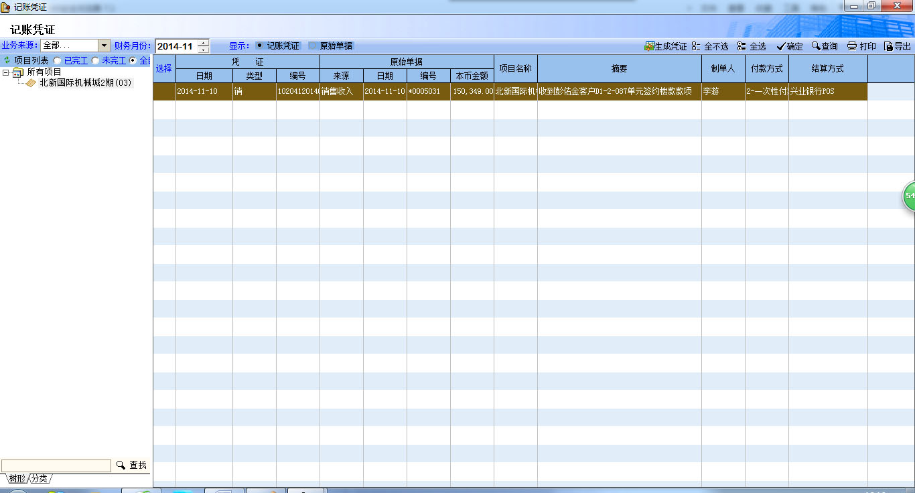The image size is (915, 493).
Task: Click the 查找 search button
Action: click(x=131, y=465)
